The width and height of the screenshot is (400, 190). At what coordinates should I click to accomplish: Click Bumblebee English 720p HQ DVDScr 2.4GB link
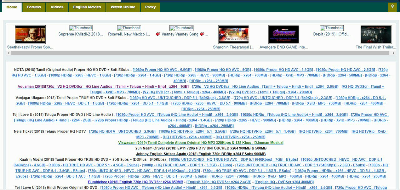(x=219, y=182)
